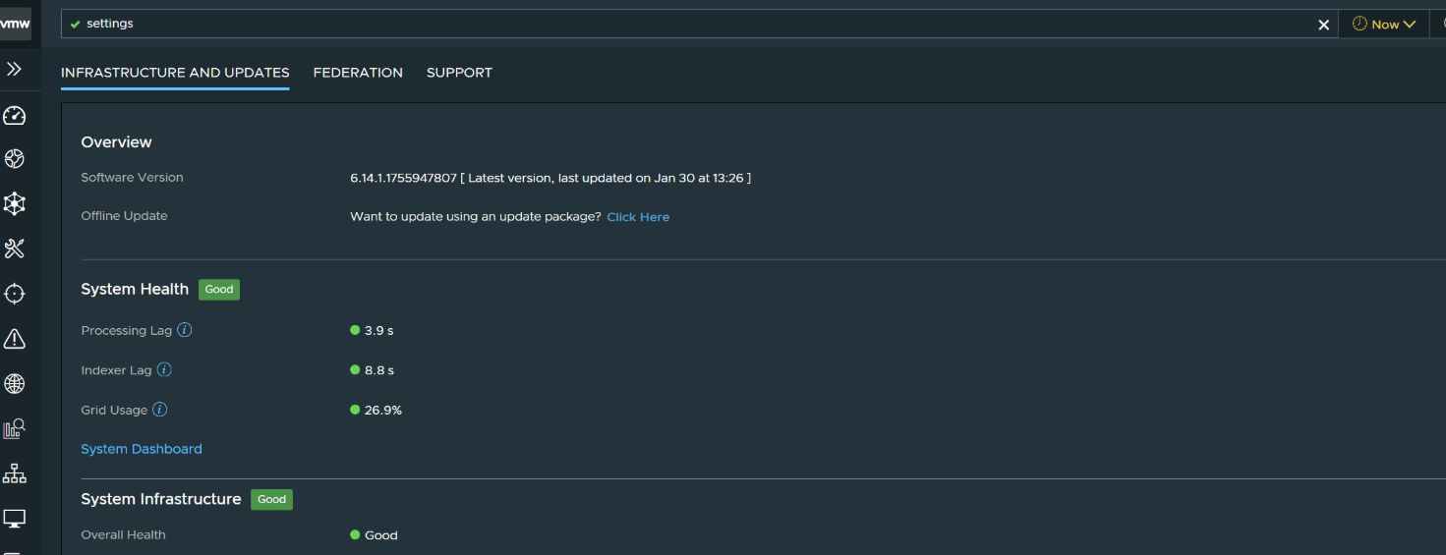Screen dimensions: 1446x555
Task: Click the Grid Usage info icon
Action: pyautogui.click(x=159, y=410)
